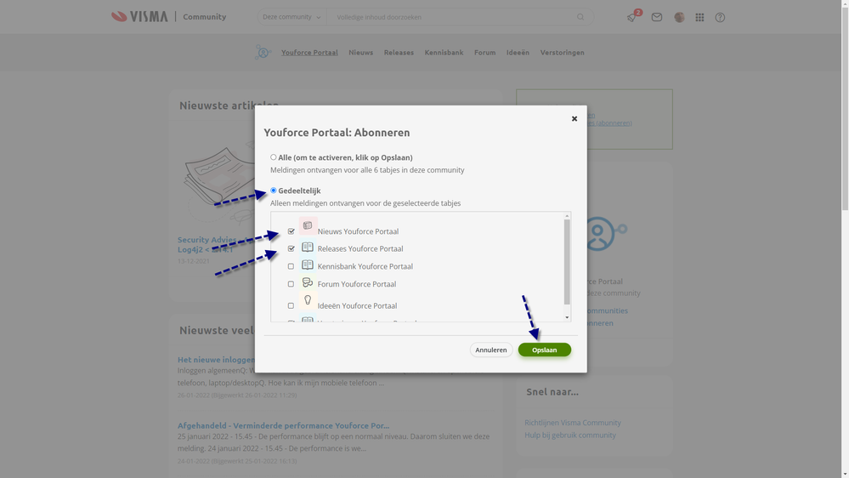The height and width of the screenshot is (478, 849).
Task: Click the Community header text link
Action: (x=204, y=17)
